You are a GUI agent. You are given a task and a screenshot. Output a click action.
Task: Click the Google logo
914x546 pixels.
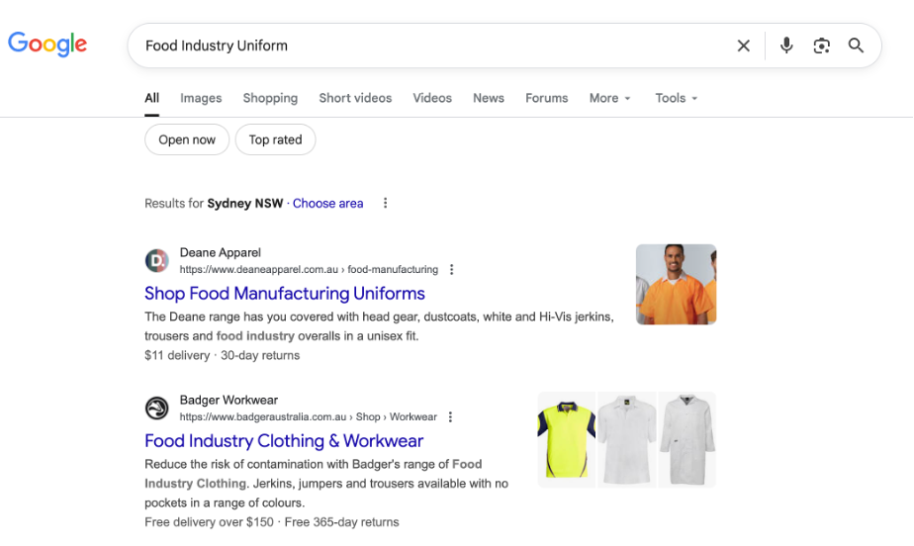(47, 45)
